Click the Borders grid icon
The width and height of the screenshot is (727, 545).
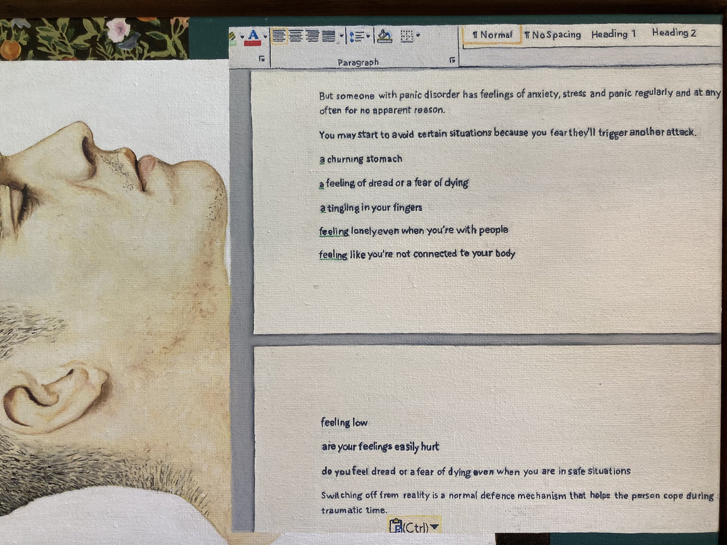[x=407, y=36]
